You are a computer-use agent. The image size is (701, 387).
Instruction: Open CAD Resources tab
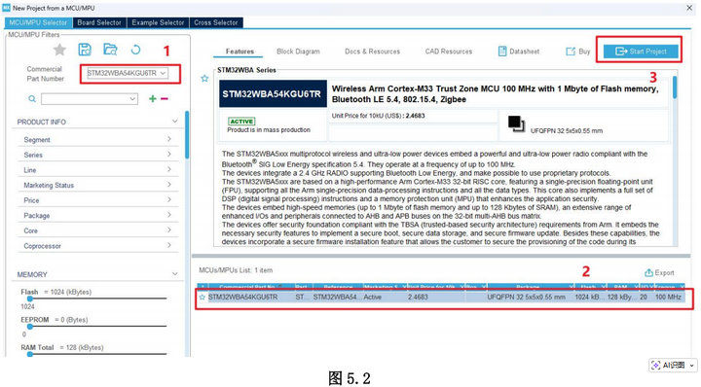(x=449, y=52)
